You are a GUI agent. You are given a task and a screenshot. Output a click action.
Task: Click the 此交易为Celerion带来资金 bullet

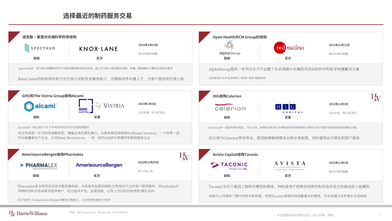pos(284,138)
